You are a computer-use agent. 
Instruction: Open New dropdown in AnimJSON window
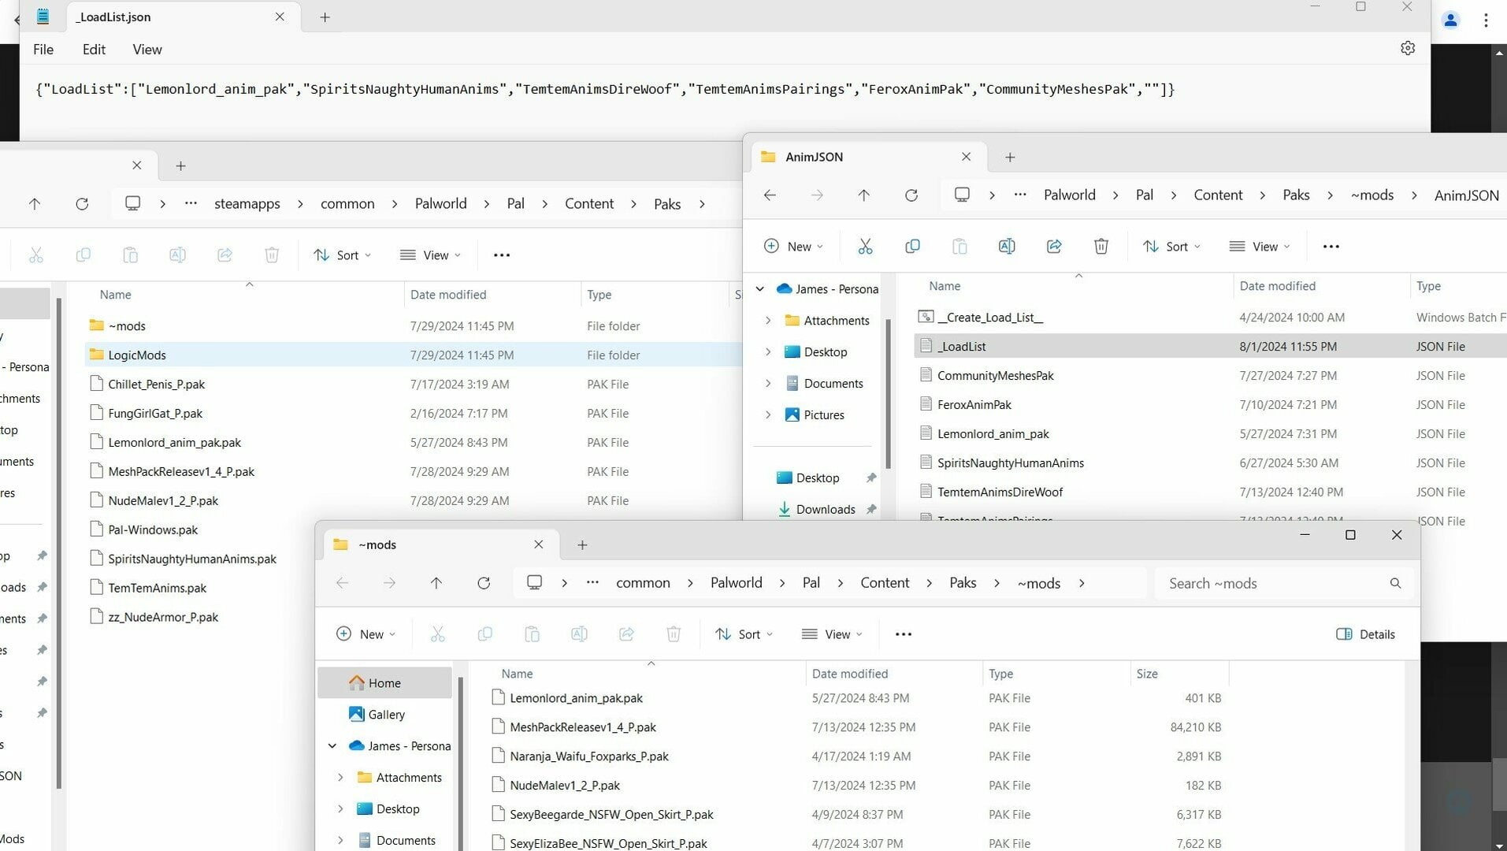[x=793, y=247]
